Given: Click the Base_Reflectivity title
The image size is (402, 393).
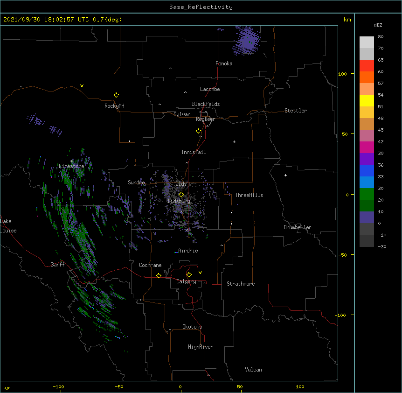Looking at the screenshot, I should 201,7.
